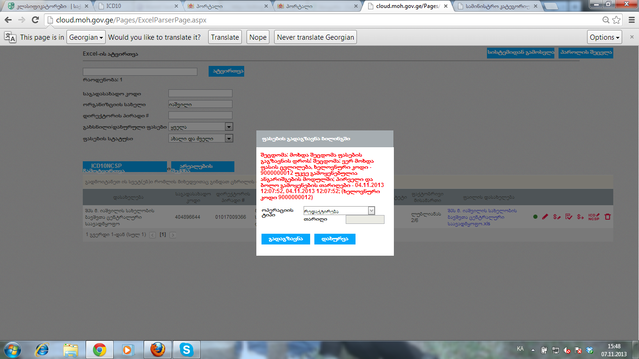639x359 pixels.
Task: Expand the translate bar language dropdown showing Georgian
Action: point(86,37)
